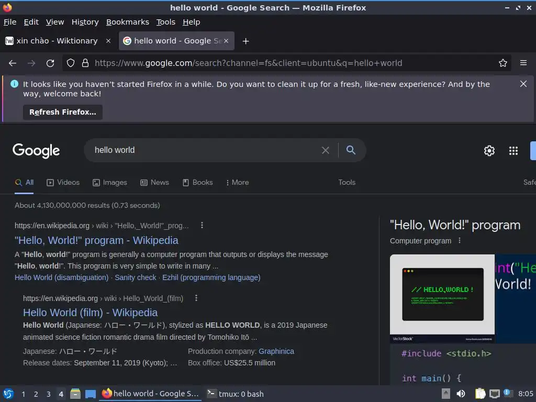The image size is (536, 402).
Task: Switch to workspace 2 on taskbar
Action: tap(36, 394)
